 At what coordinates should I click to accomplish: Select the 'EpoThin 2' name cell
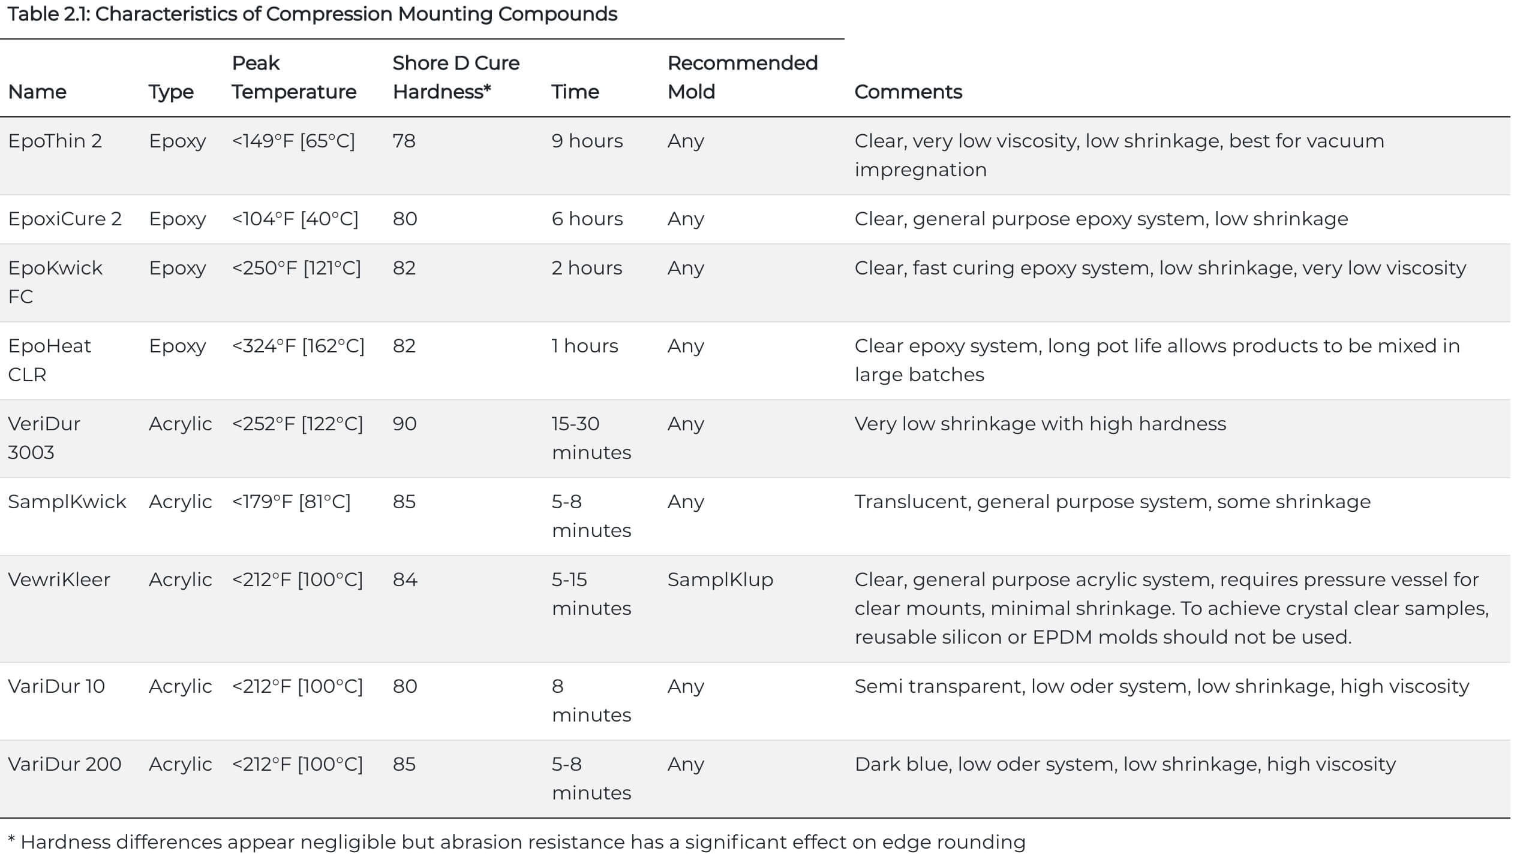(x=55, y=141)
